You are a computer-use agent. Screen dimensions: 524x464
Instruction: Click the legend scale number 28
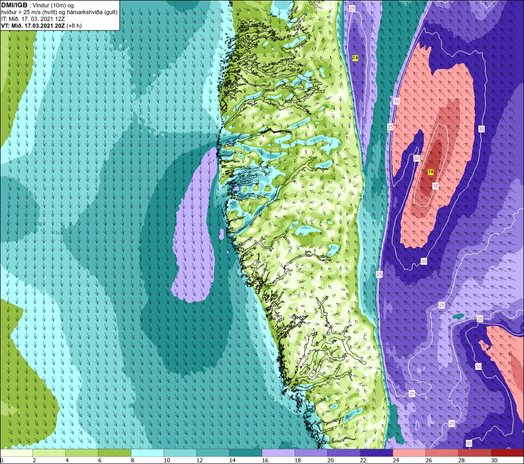tap(462, 460)
